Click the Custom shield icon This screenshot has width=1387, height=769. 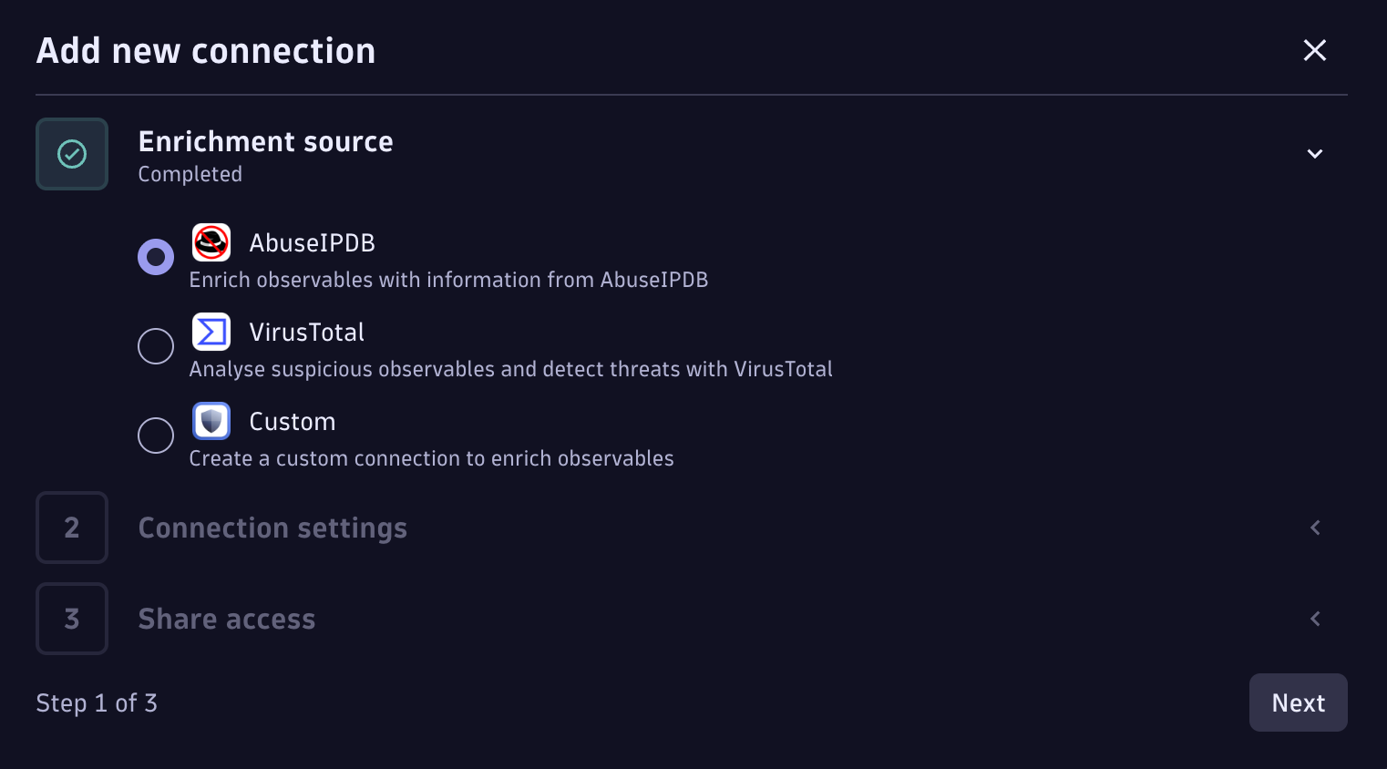[x=211, y=421]
